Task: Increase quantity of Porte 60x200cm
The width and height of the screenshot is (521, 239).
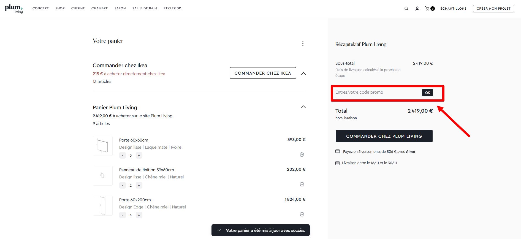Action: [x=139, y=215]
